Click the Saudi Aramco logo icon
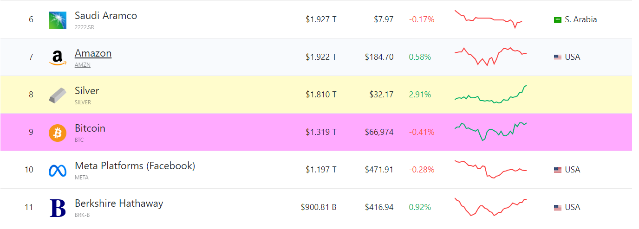Viewport: 639px width, 229px height. 58,20
